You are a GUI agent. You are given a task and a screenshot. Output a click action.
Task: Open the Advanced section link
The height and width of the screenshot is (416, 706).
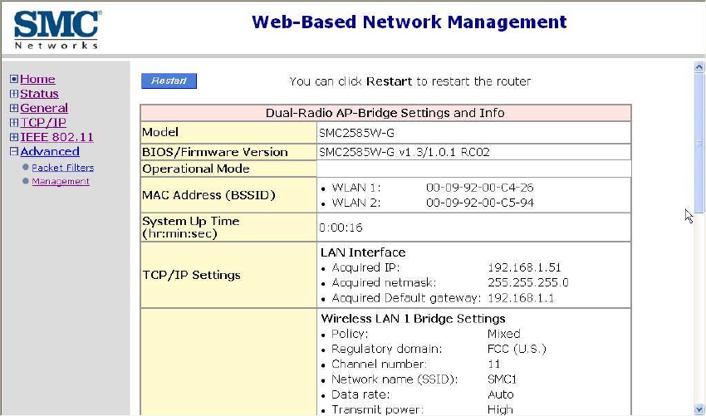50,151
